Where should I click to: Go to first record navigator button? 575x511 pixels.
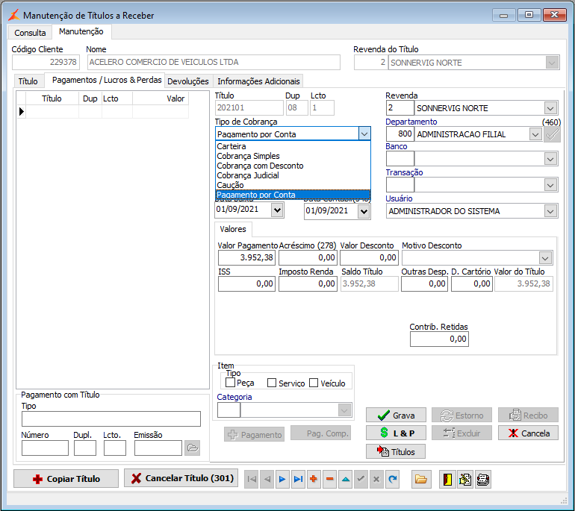pyautogui.click(x=252, y=479)
